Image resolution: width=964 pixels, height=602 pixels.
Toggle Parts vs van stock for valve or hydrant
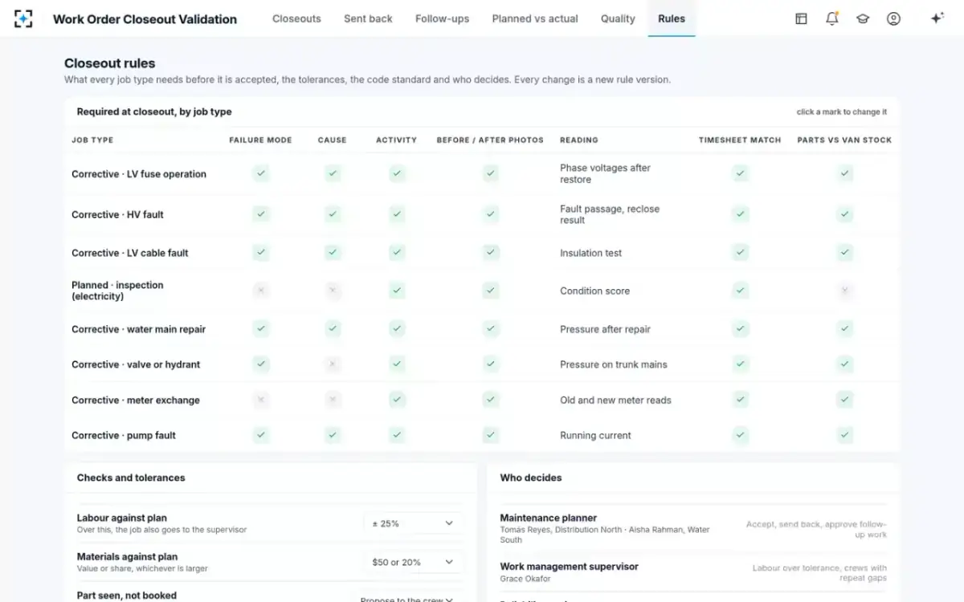(844, 364)
